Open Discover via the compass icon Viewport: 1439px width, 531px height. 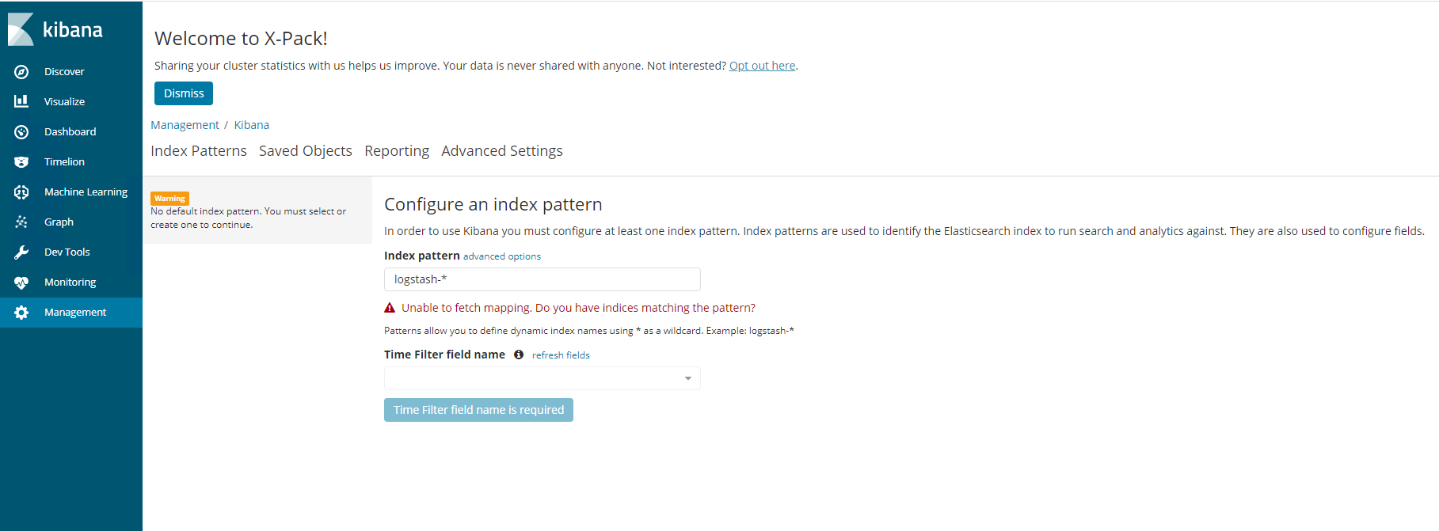tap(21, 72)
